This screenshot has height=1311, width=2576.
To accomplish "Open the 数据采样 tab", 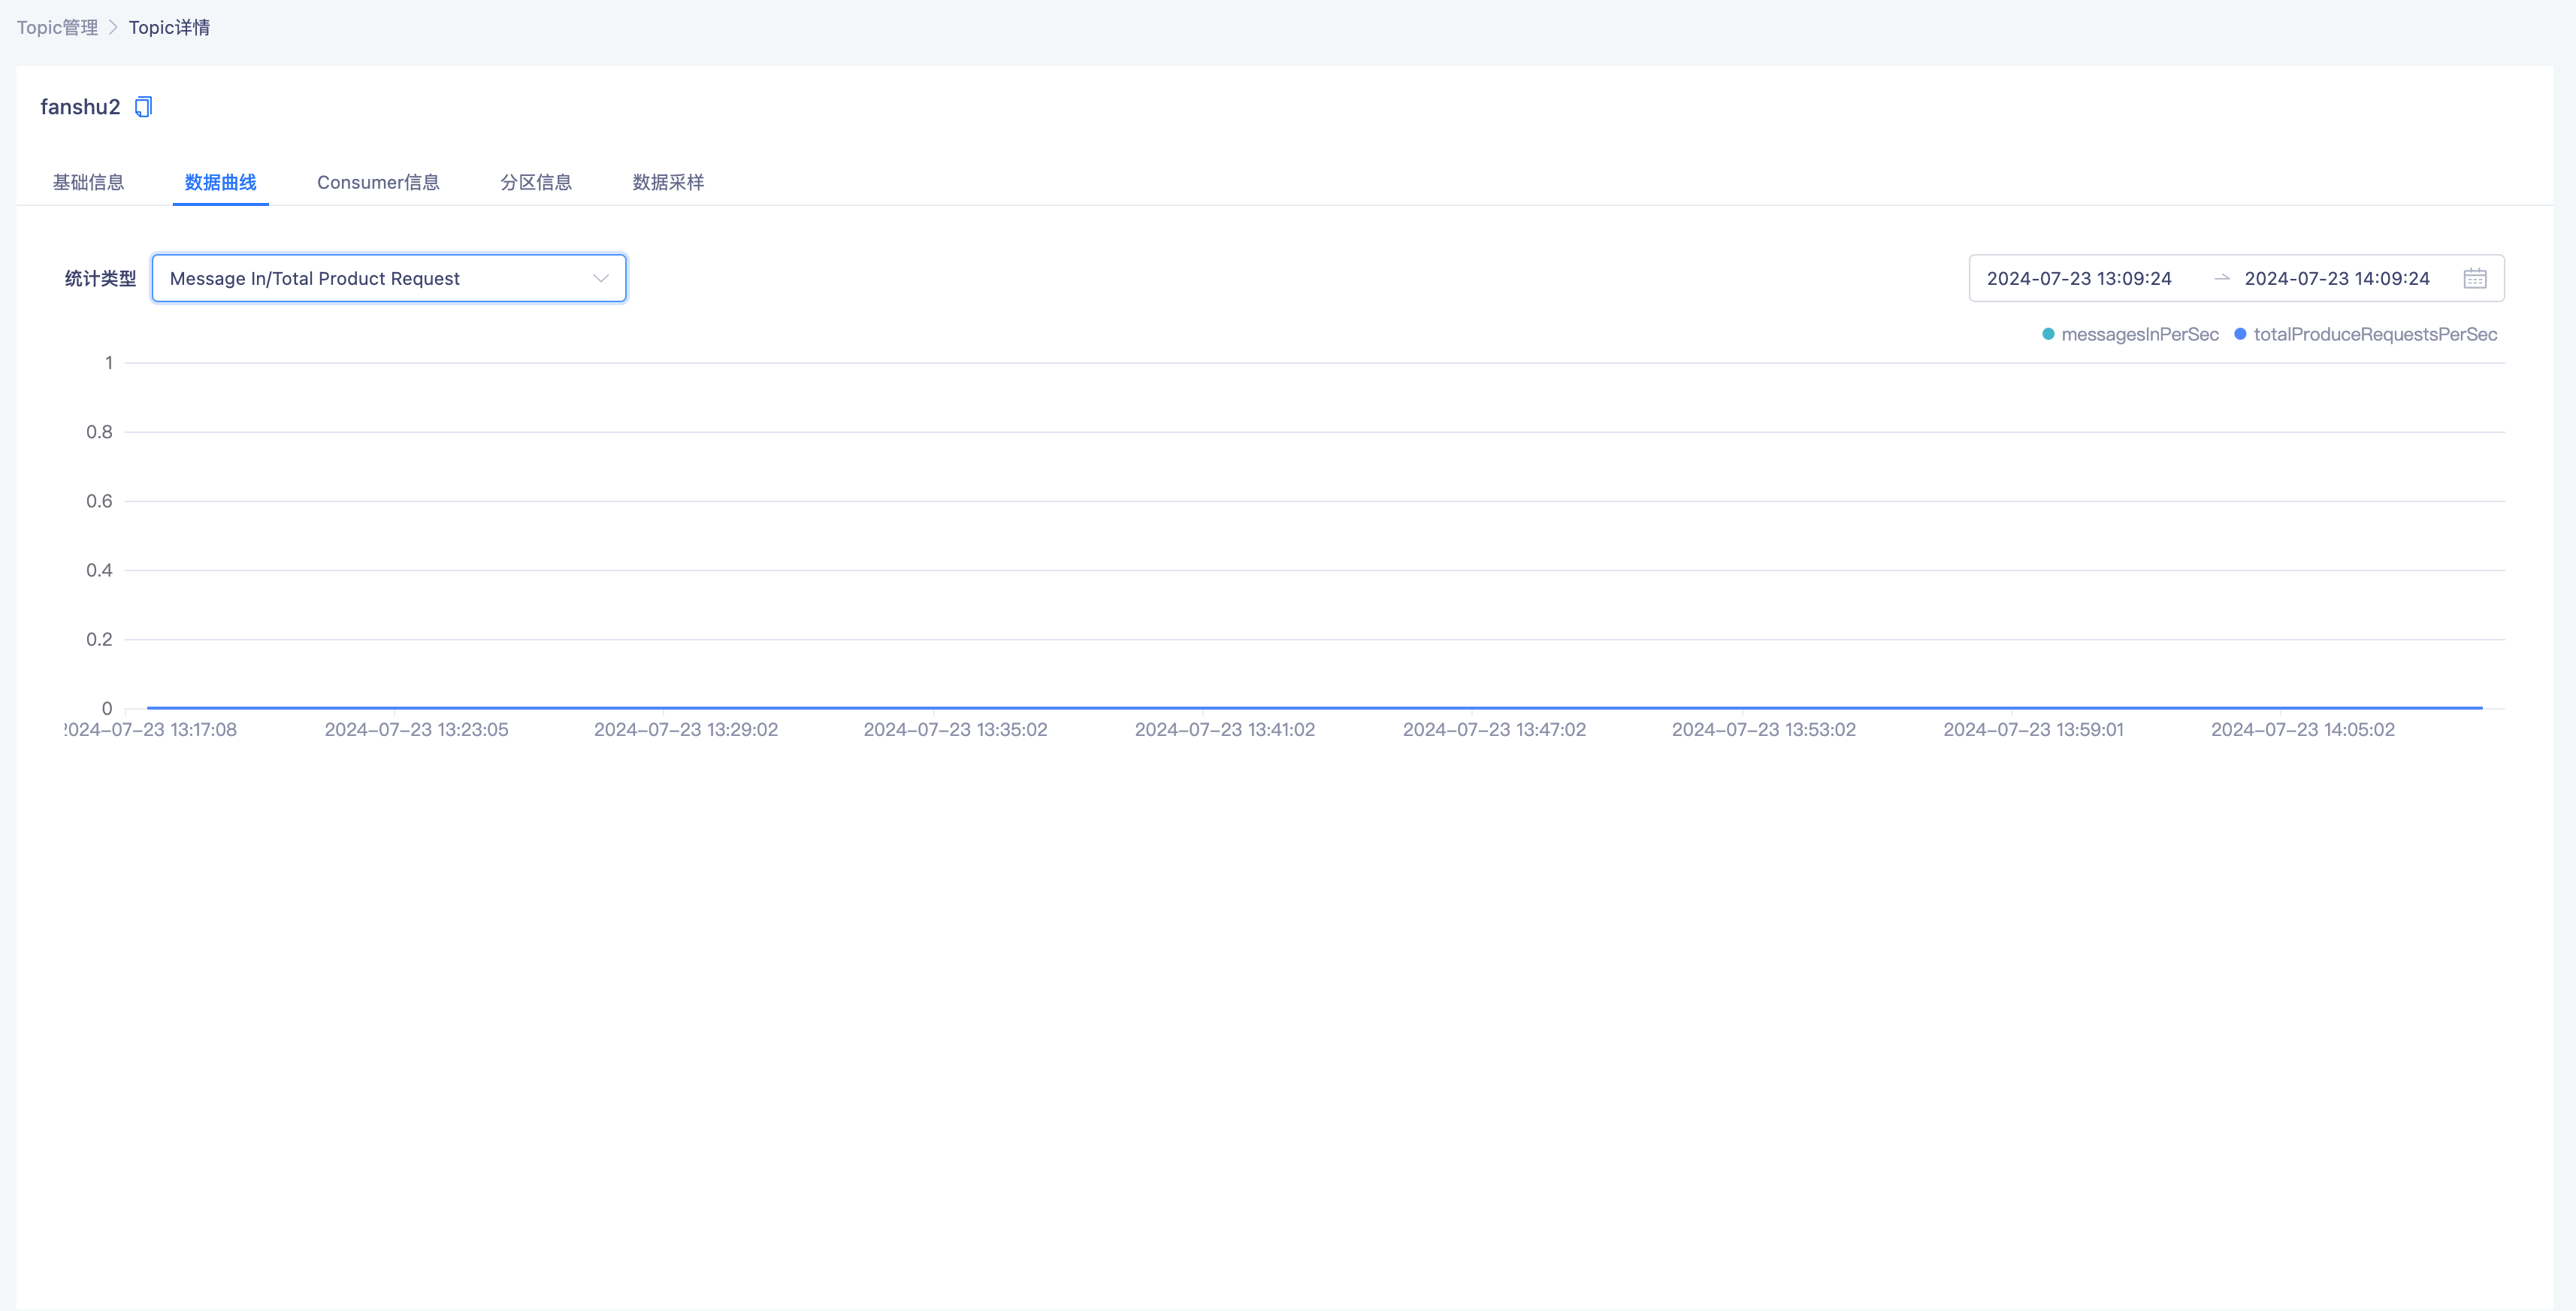I will [668, 182].
